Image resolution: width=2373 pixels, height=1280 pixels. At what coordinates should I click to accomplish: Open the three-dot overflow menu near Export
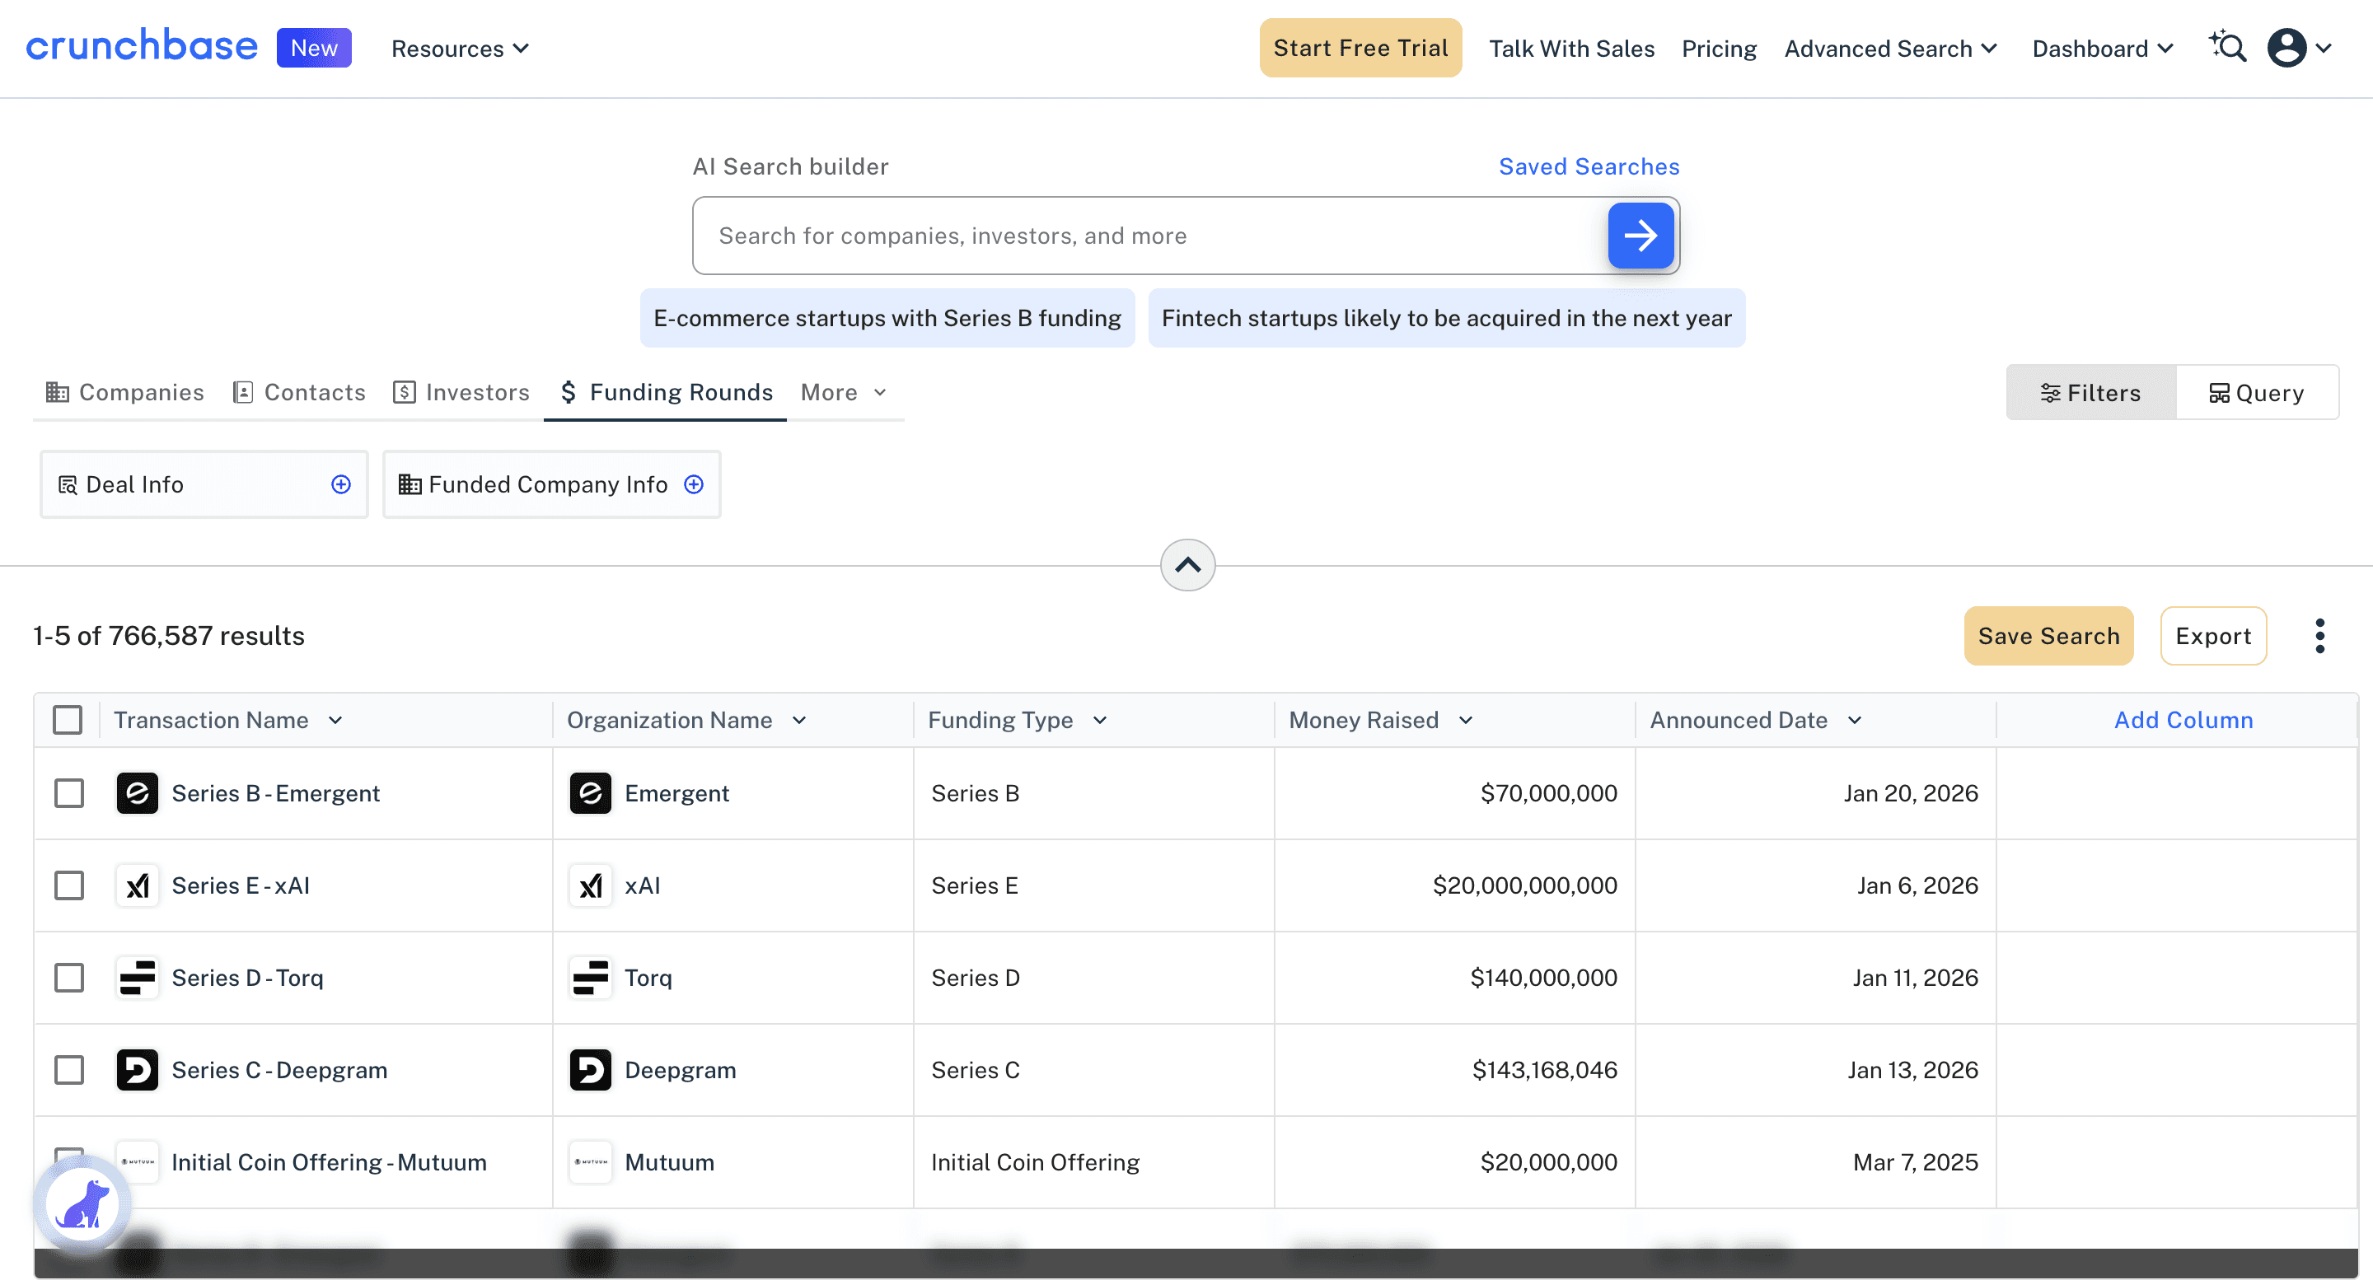click(2320, 635)
